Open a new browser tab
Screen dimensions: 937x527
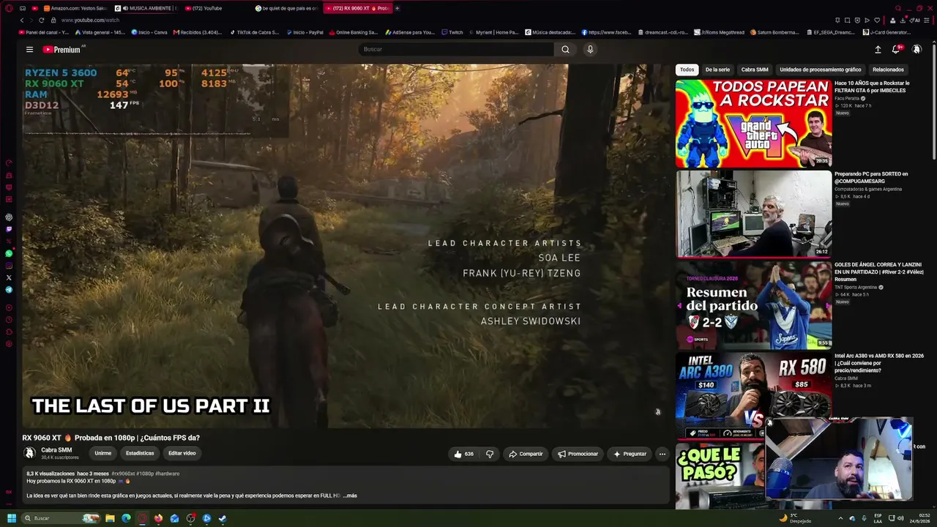point(397,8)
